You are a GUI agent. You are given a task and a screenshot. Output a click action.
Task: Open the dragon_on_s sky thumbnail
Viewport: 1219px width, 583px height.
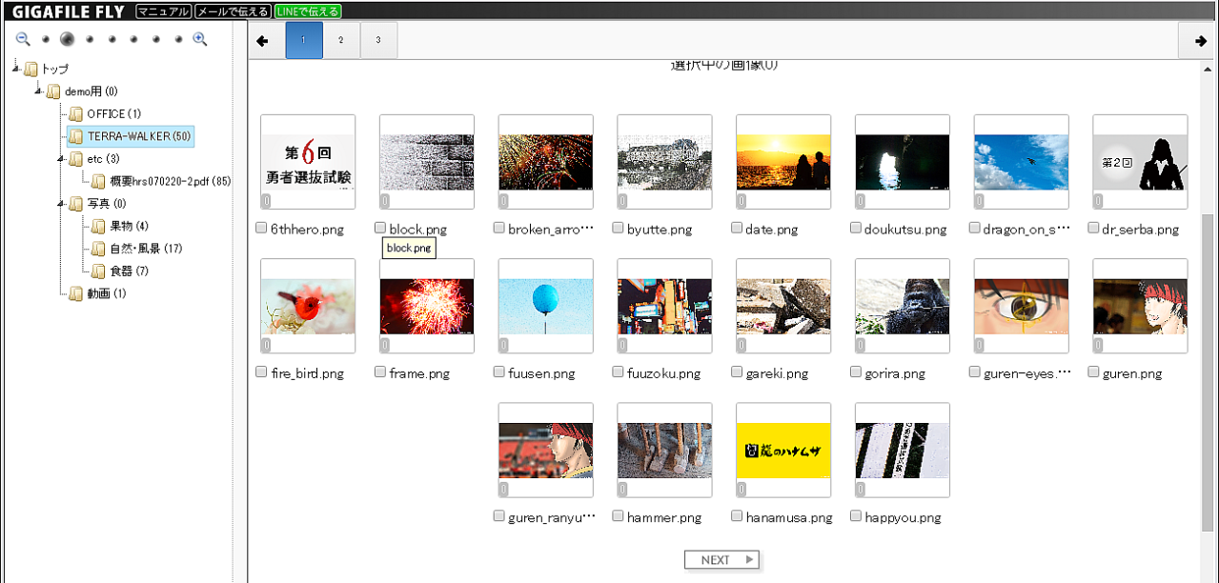(x=1021, y=162)
